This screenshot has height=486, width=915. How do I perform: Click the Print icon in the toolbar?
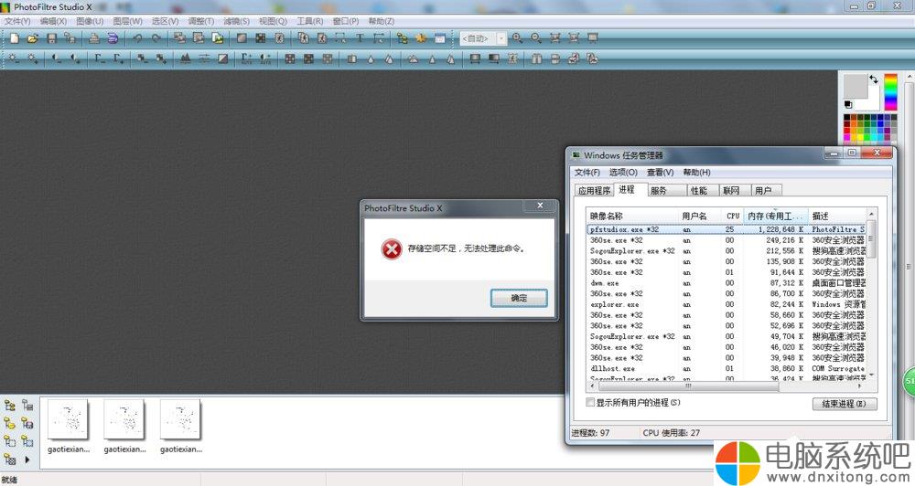pos(94,38)
